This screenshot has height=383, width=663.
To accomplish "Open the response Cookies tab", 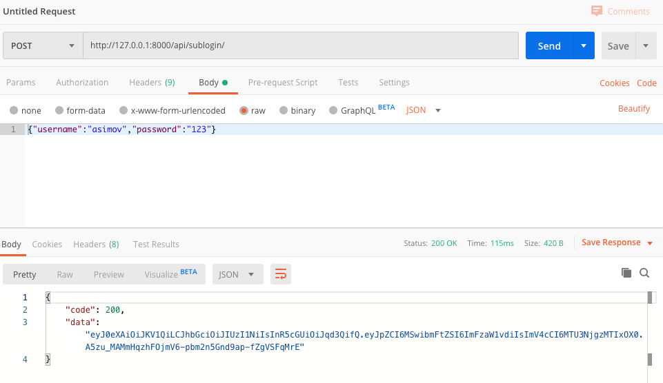I will [47, 244].
